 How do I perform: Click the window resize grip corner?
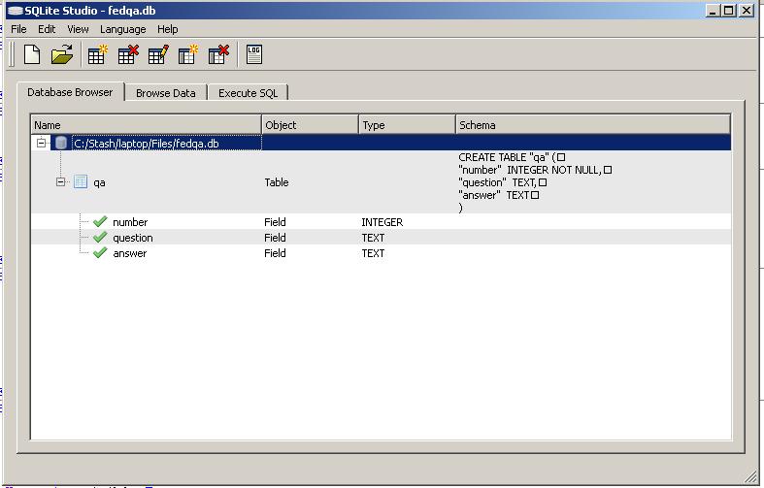pyautogui.click(x=750, y=476)
